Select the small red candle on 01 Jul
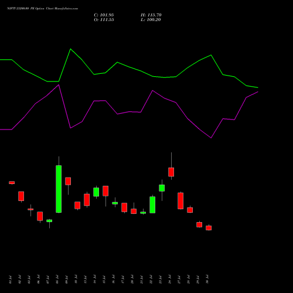The width and height of the screenshot is (293, 293). point(12,183)
